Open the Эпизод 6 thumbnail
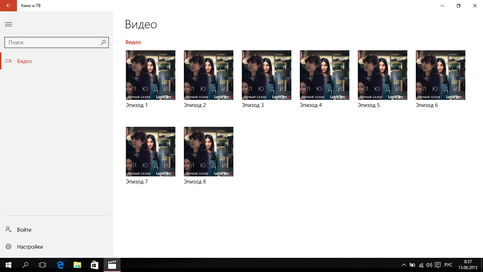The image size is (483, 272). click(441, 75)
